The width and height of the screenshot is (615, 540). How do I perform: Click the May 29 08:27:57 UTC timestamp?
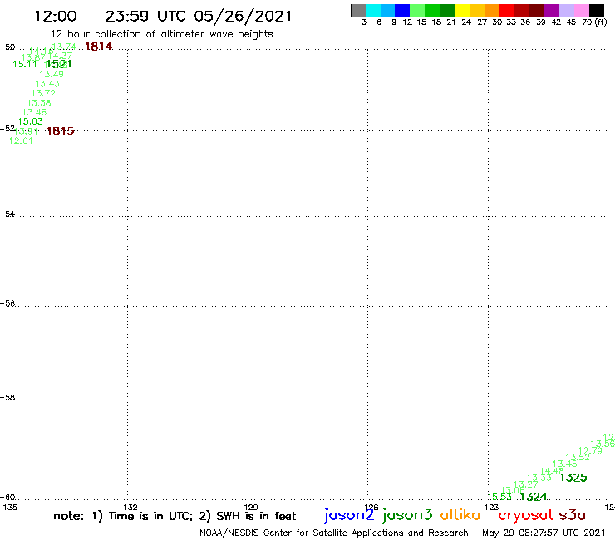[544, 533]
